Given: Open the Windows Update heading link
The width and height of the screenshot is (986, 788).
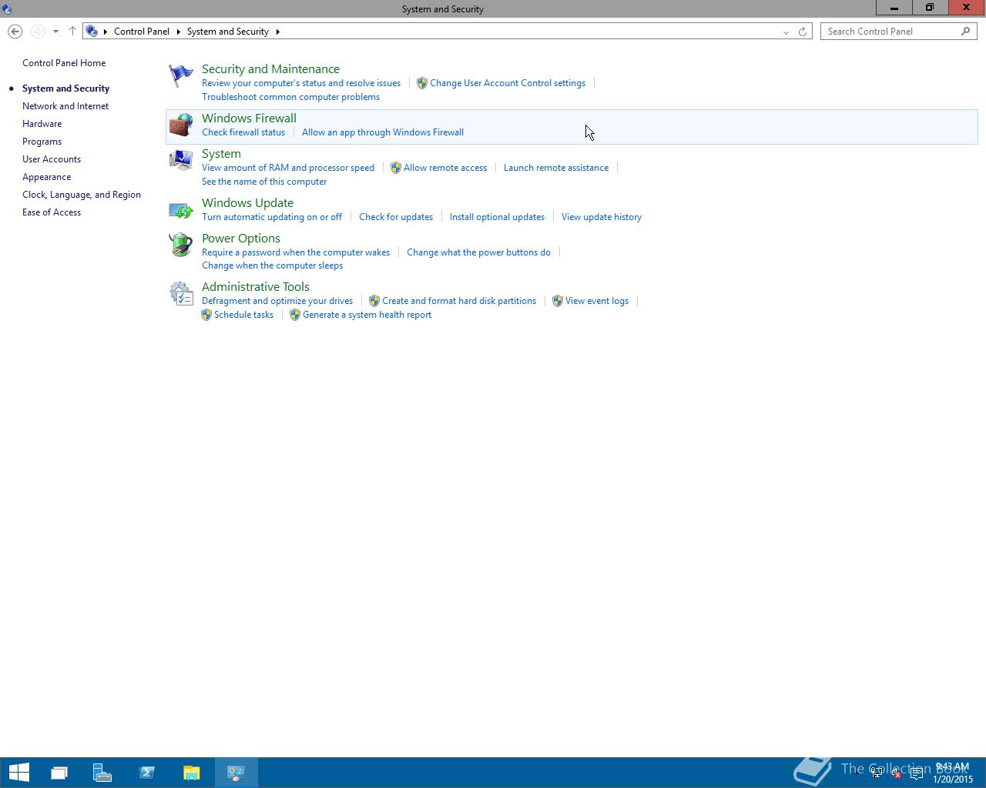Looking at the screenshot, I should click(247, 203).
